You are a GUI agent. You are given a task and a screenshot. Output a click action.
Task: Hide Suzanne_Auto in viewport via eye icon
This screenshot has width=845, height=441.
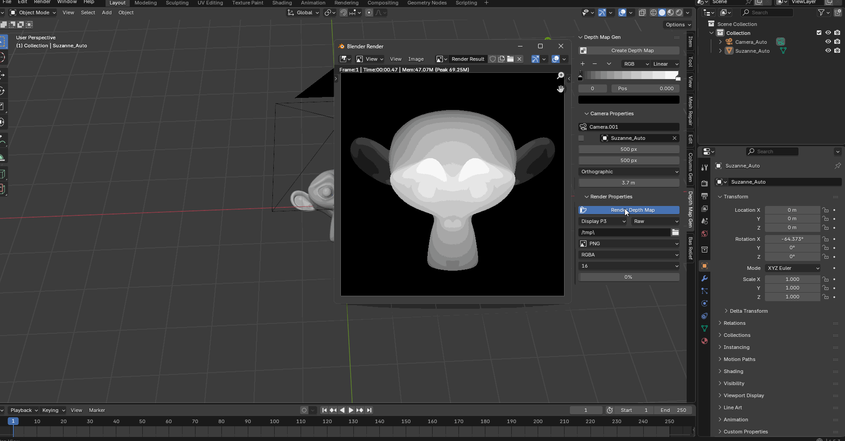point(828,50)
